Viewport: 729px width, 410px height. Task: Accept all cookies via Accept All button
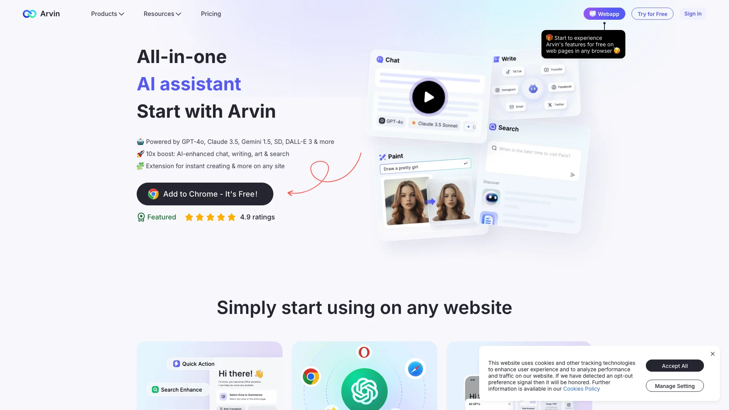coord(674,366)
